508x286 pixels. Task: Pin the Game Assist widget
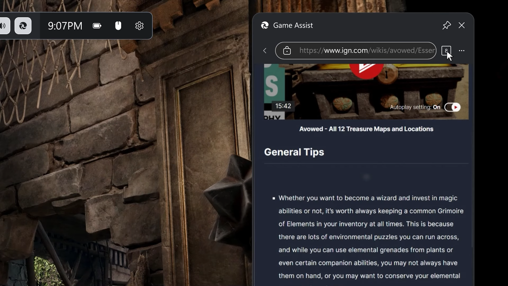click(x=447, y=25)
